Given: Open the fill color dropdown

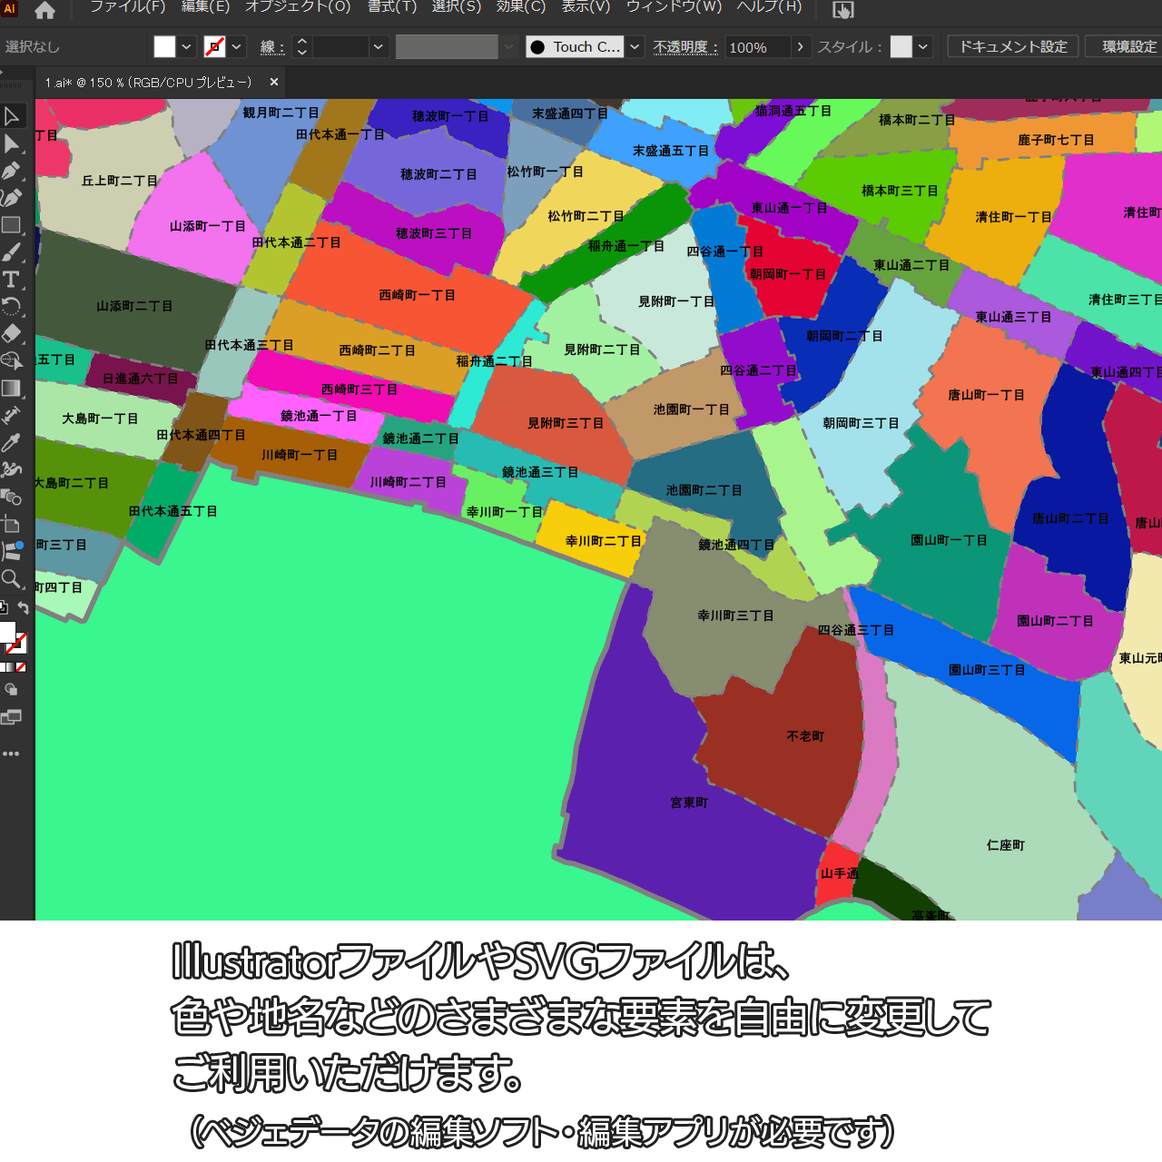Looking at the screenshot, I should (187, 47).
